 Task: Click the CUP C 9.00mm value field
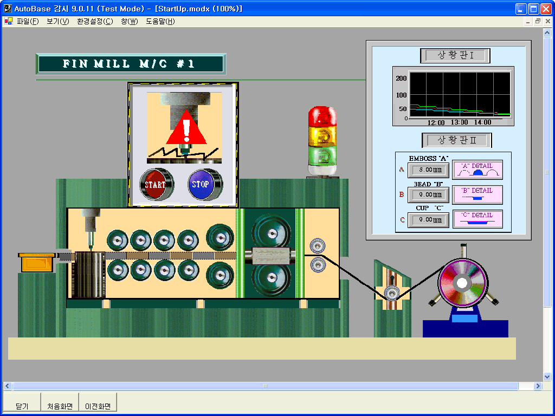(x=428, y=220)
